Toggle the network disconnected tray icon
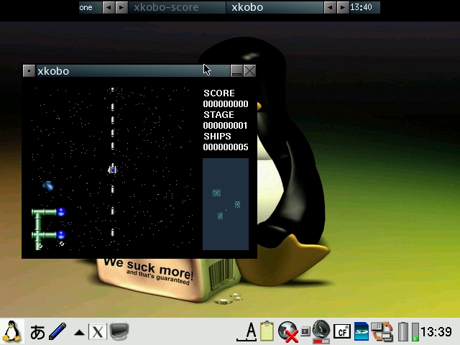 pyautogui.click(x=288, y=331)
